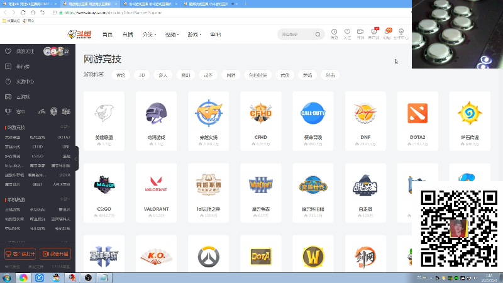Viewport: 503px width, 283px height.
Task: Click the CFHD link in sidebar
Action: (x=38, y=147)
